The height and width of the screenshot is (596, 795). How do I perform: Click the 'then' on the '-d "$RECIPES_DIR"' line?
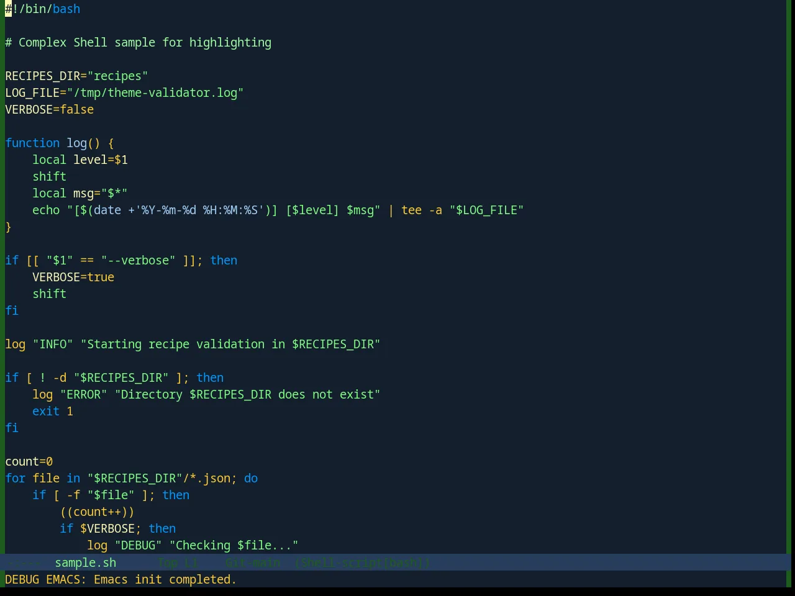coord(210,377)
